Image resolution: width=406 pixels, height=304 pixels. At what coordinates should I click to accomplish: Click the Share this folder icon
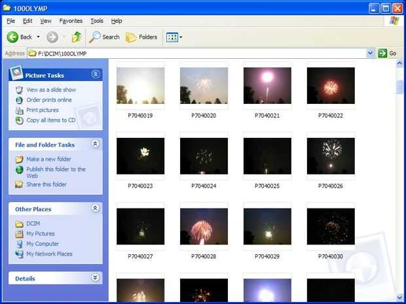(19, 184)
